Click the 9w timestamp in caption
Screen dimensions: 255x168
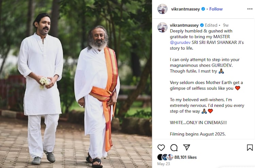point(226,25)
